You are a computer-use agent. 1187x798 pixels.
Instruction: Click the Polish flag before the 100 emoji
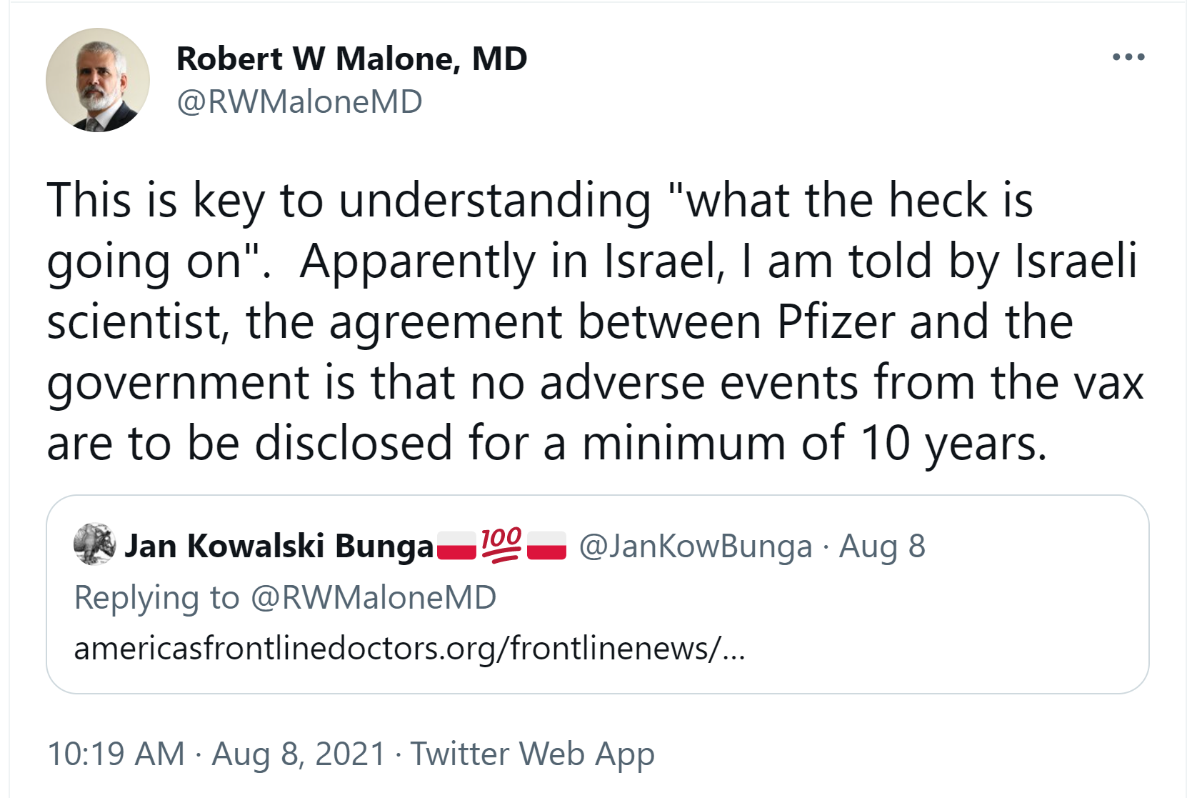[456, 546]
